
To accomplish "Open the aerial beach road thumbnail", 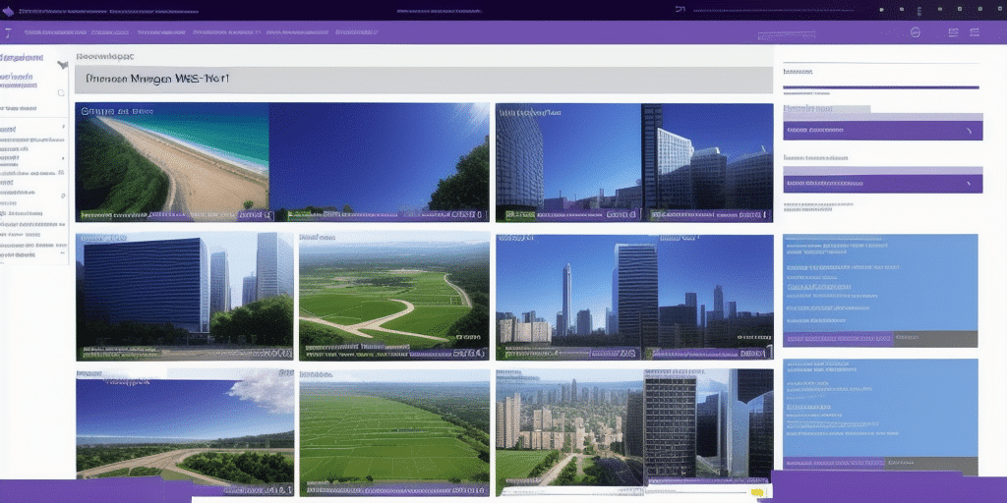I will coord(172,162).
